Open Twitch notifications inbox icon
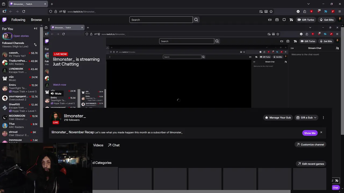Viewport: 344px width, 193px height. pos(277,20)
